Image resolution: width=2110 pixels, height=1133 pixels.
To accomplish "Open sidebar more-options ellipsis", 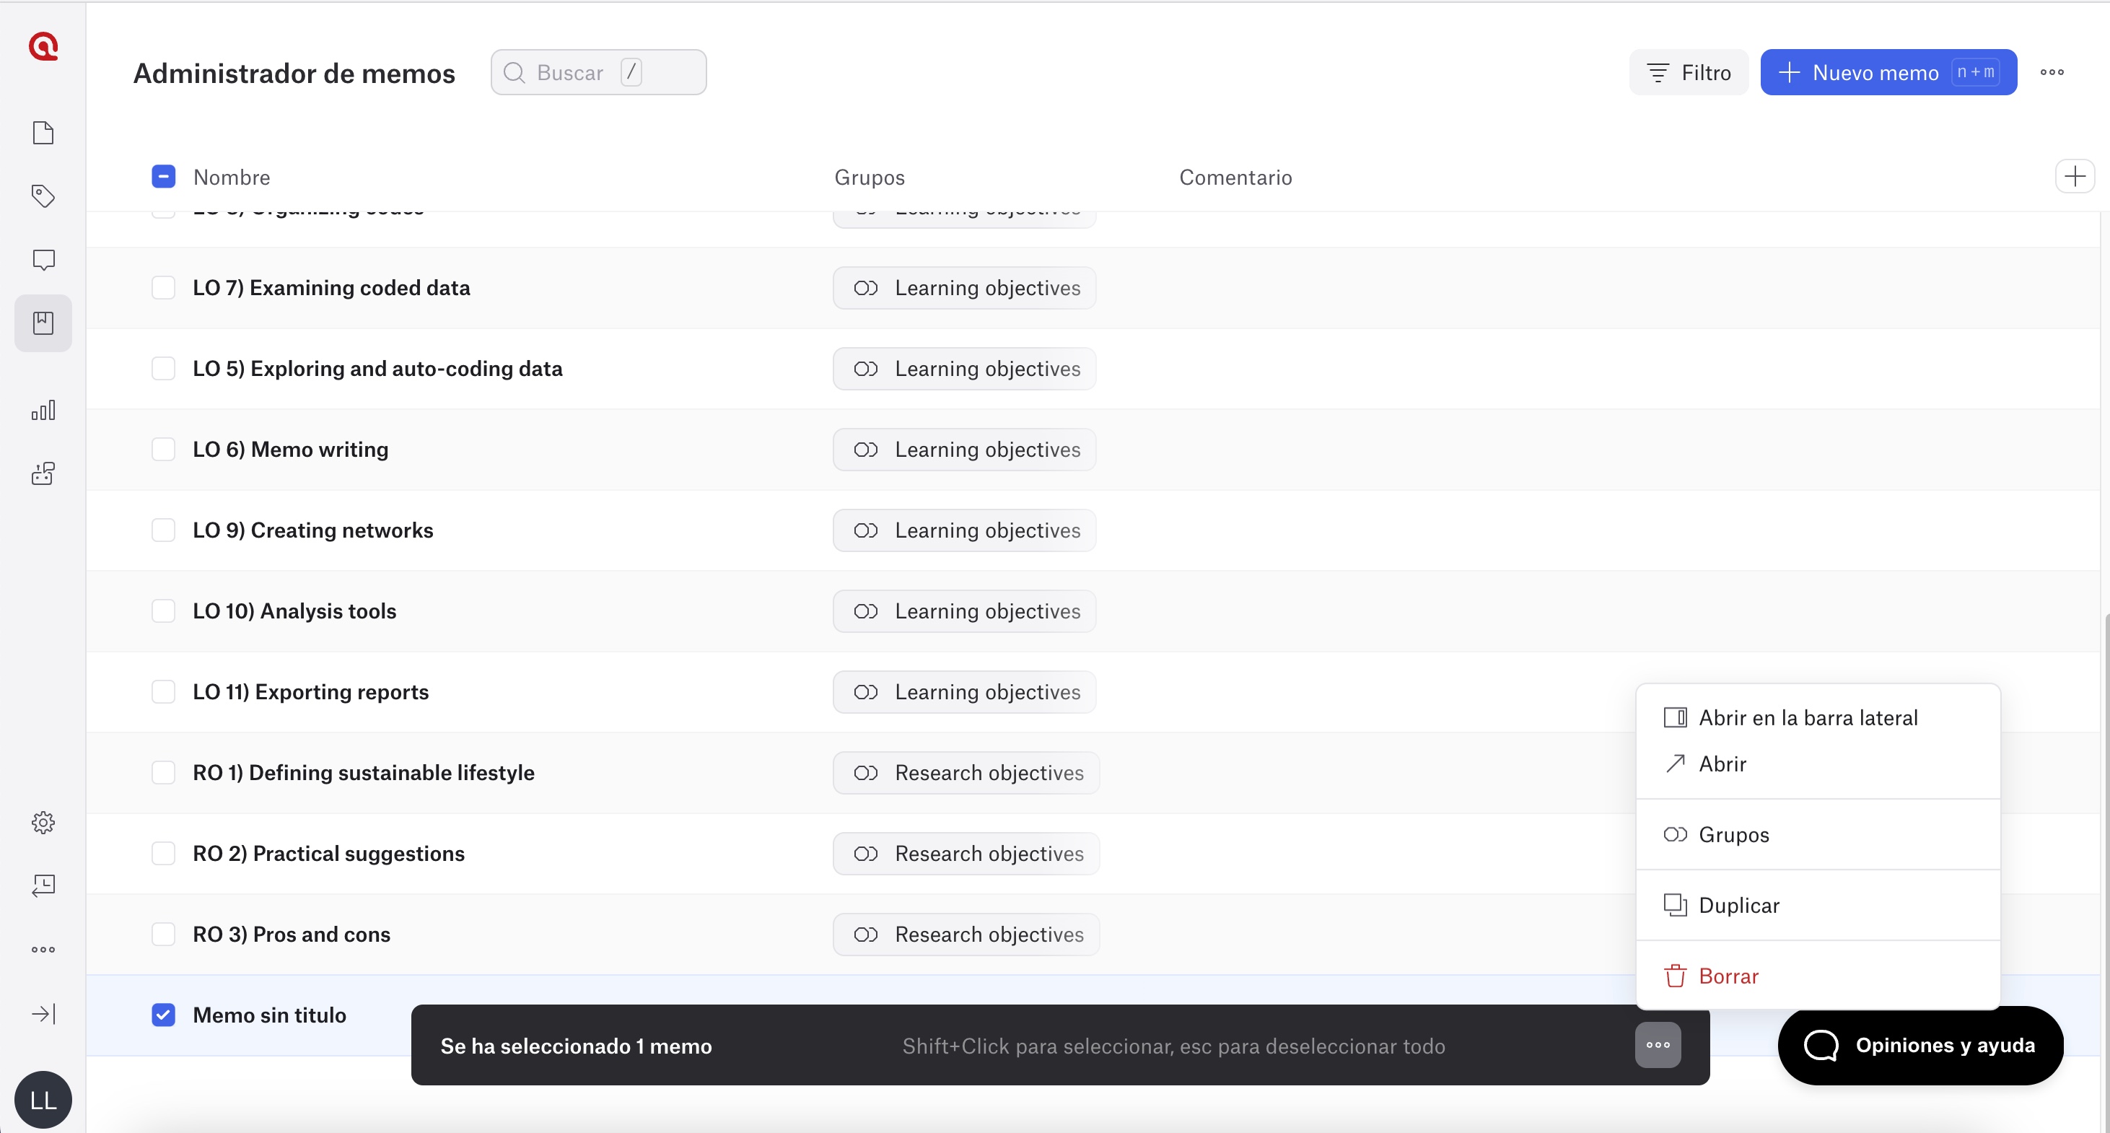I will coord(43,950).
